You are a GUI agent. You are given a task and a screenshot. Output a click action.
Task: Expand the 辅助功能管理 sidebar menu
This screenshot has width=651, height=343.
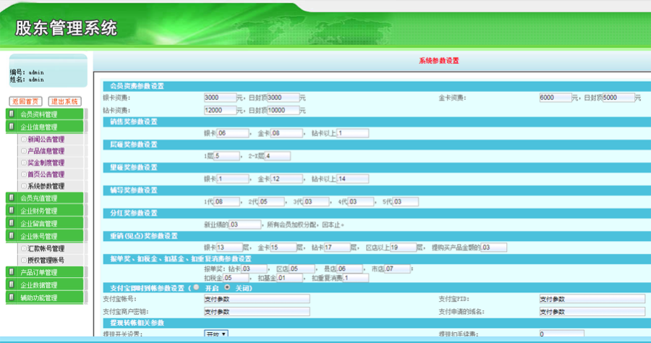click(44, 297)
